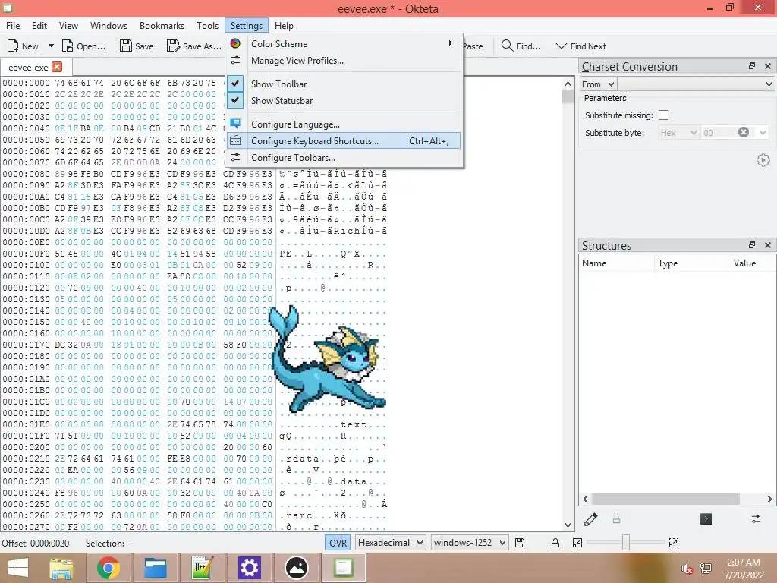Open the Windows menu
This screenshot has height=583, width=777.
tap(109, 25)
